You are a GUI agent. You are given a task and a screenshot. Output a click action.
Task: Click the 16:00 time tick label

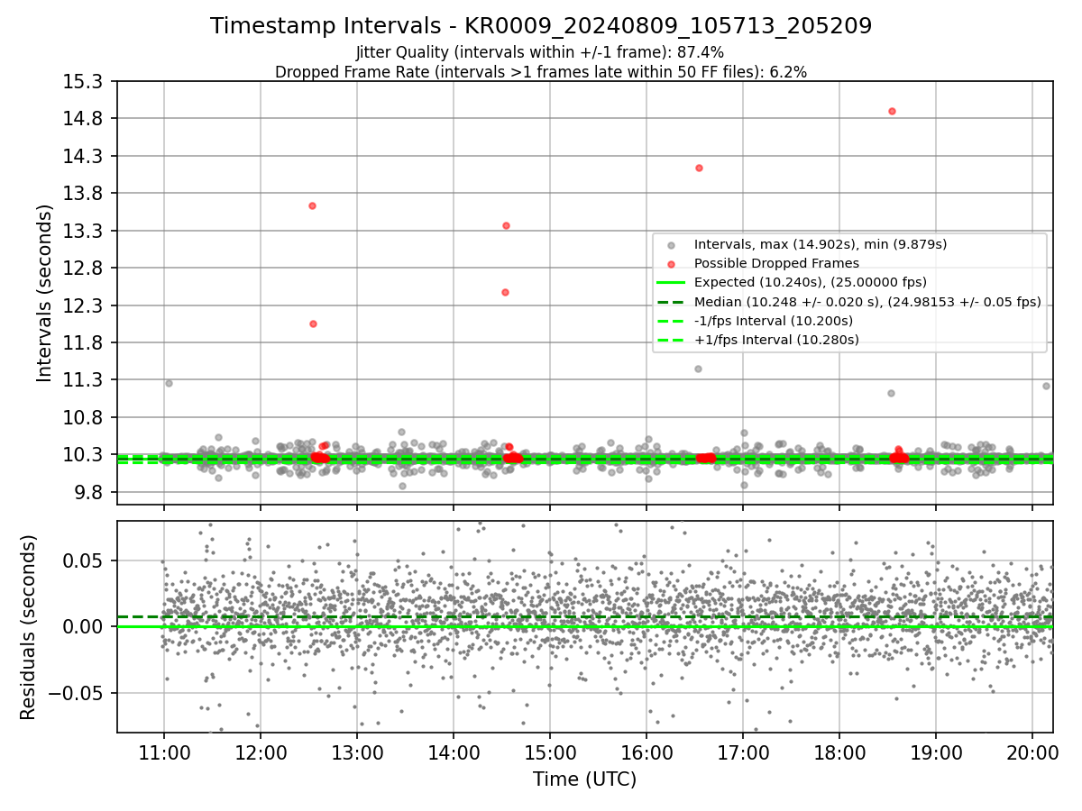tap(646, 752)
